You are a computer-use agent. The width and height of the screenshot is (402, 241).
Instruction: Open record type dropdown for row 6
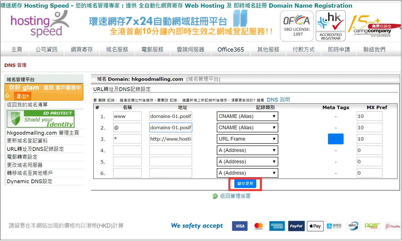click(x=247, y=173)
